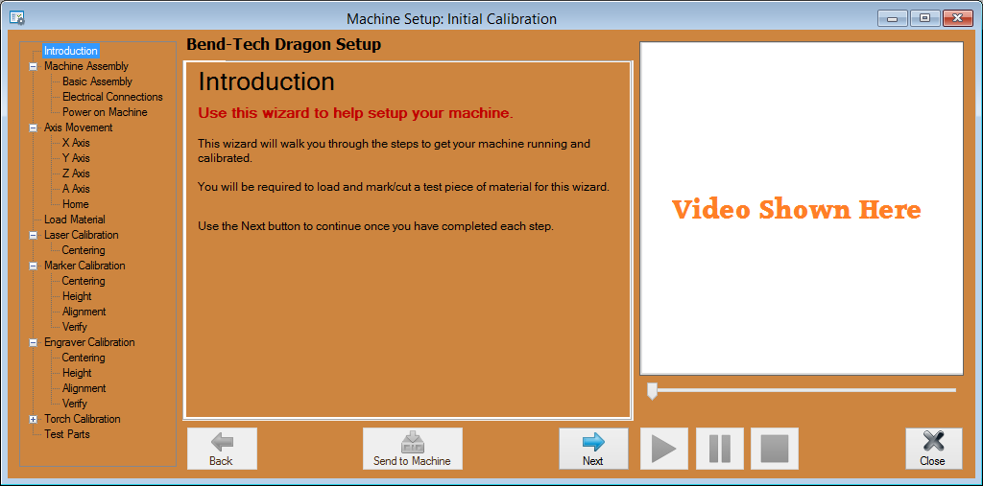Select Engraver Calibration in the tree
The width and height of the screenshot is (983, 486).
(x=89, y=342)
